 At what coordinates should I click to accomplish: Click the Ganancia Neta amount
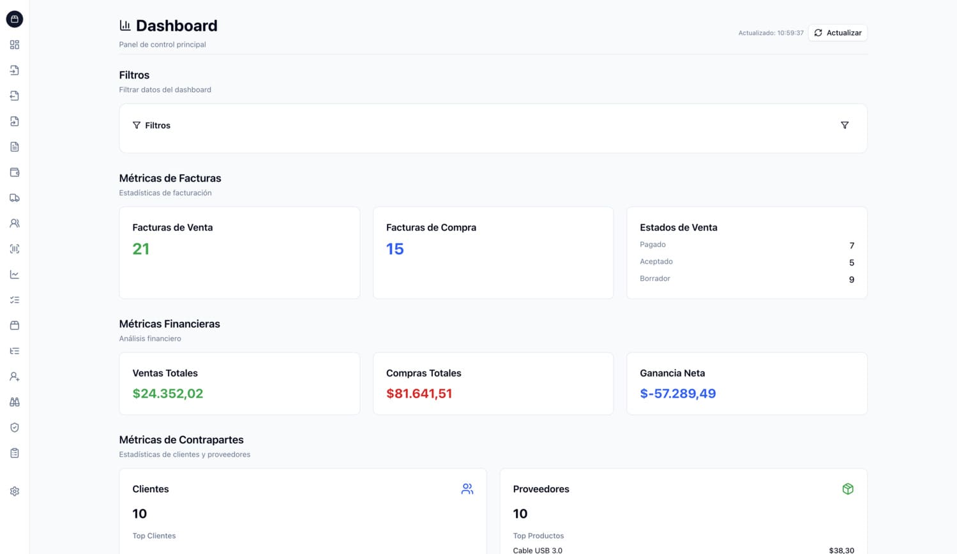click(x=677, y=394)
